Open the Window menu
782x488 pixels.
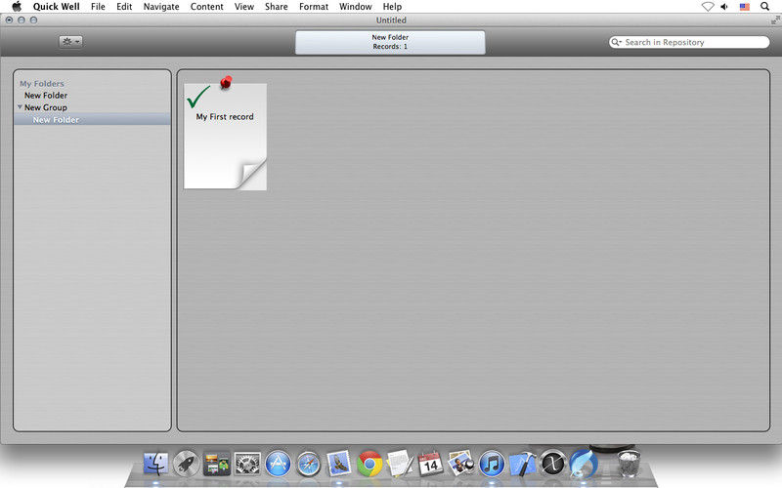tap(355, 7)
